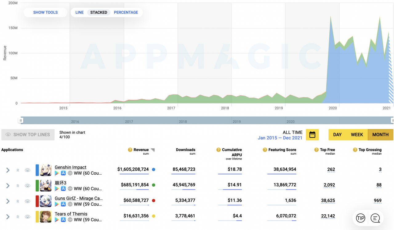394x230 pixels.
Task: Click the TIP help icon
Action: pos(360,218)
